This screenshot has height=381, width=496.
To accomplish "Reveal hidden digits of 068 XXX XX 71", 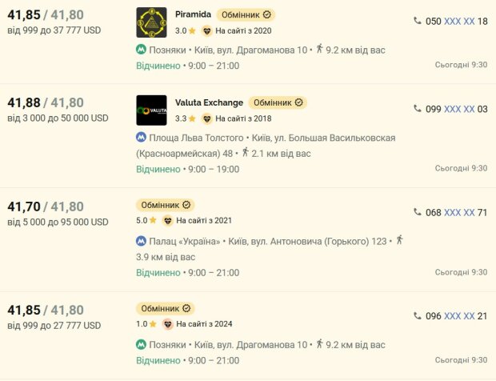I will coord(459,212).
